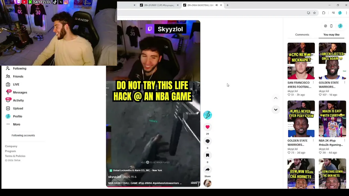
Task: Open skyyz.lol username on video
Action: point(115,177)
